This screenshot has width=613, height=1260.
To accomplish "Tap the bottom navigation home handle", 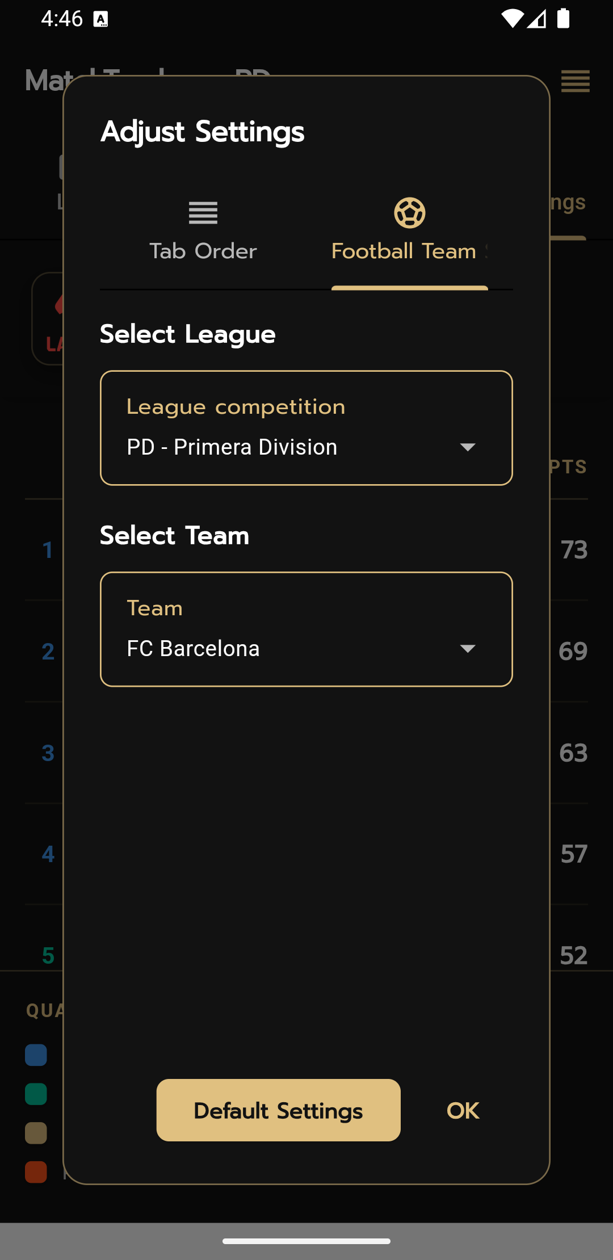I will 306,1241.
